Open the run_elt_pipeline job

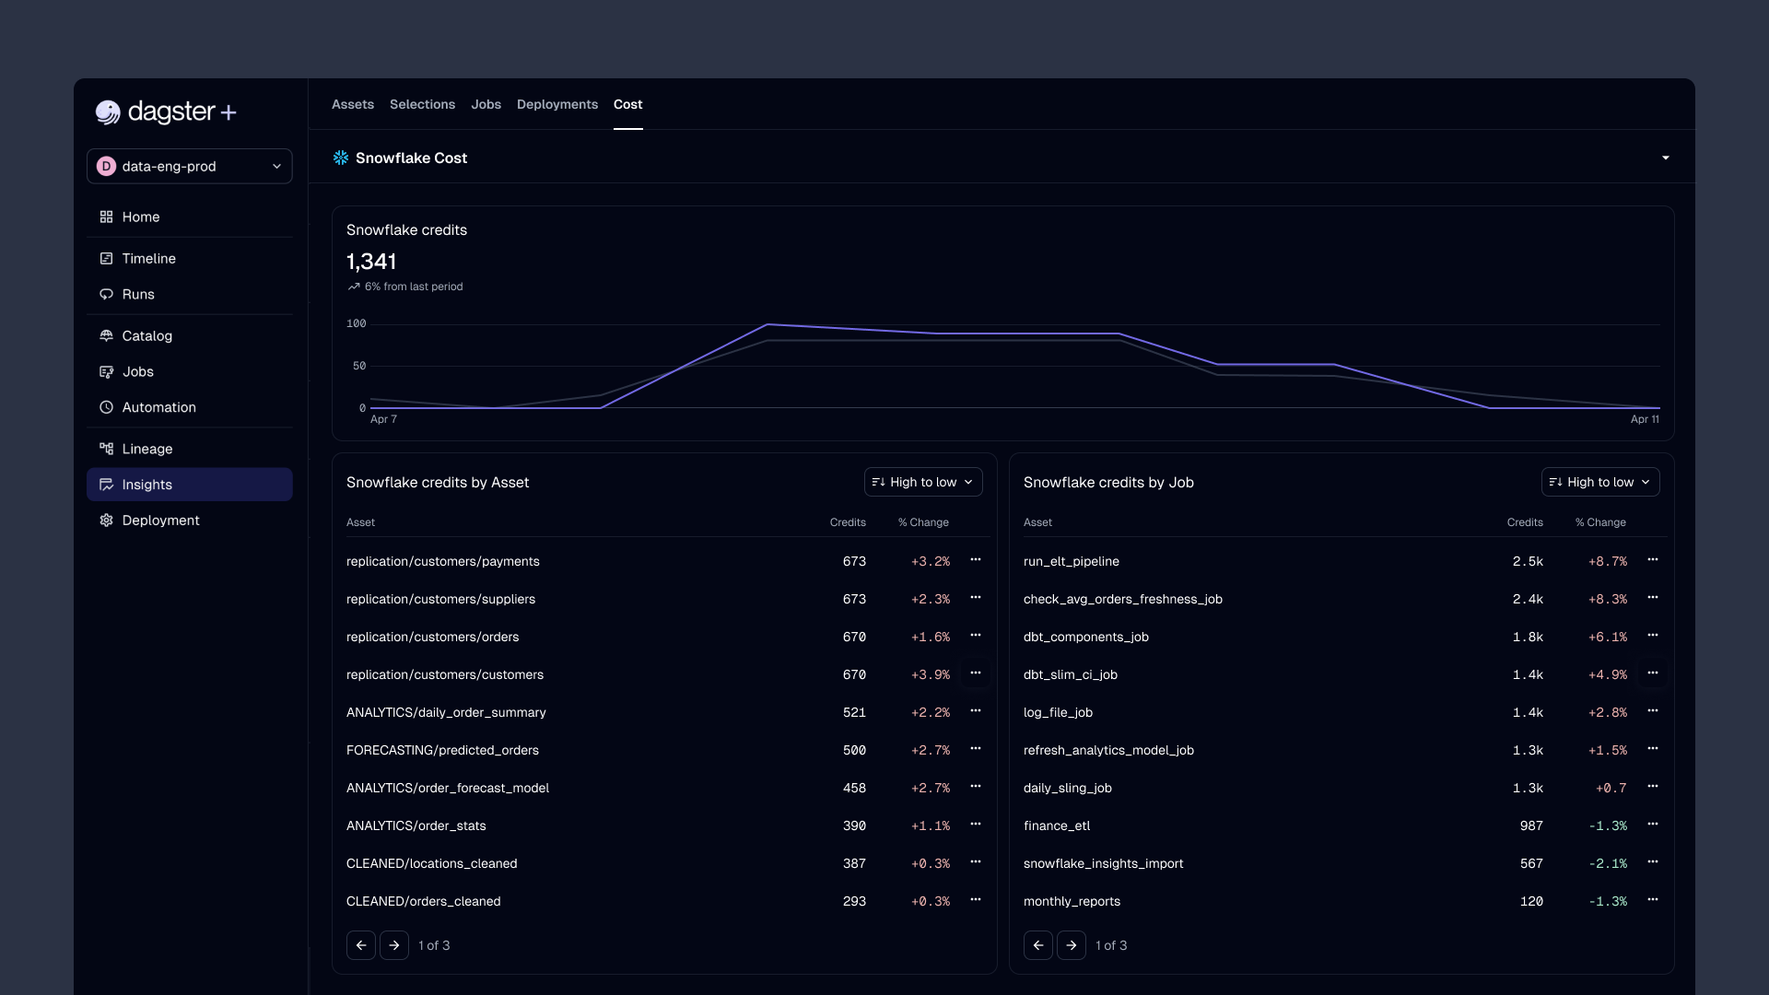[1072, 561]
